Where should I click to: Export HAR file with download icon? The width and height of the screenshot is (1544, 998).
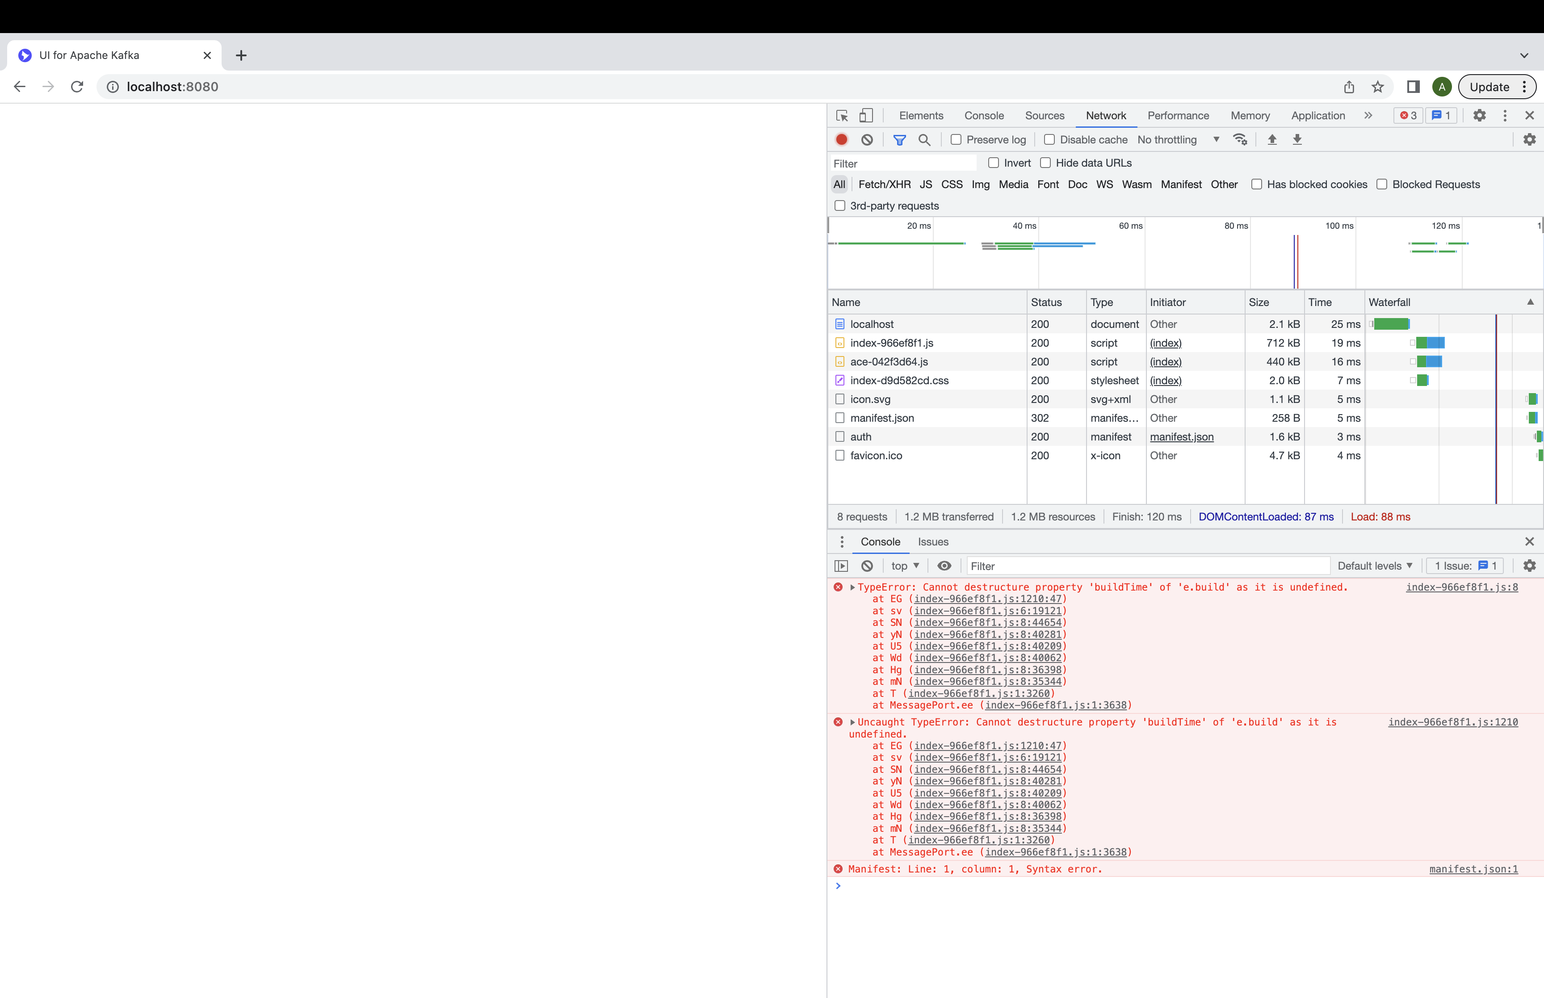(1297, 139)
